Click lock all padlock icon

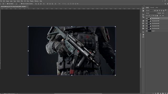[157, 16]
